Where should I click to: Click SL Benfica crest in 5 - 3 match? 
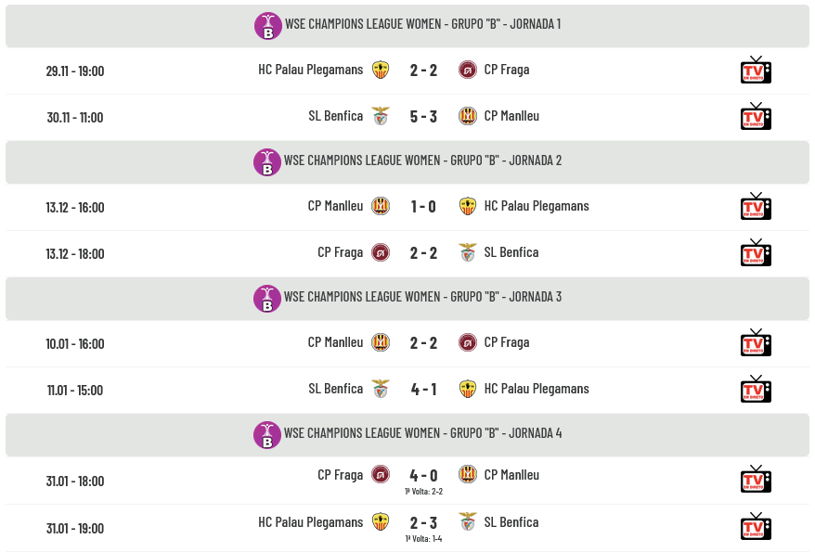tap(381, 116)
